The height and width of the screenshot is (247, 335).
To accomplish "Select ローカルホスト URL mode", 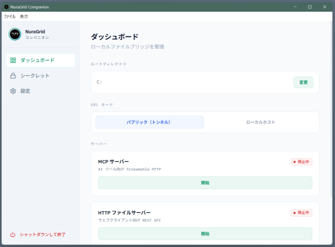I will (x=260, y=122).
